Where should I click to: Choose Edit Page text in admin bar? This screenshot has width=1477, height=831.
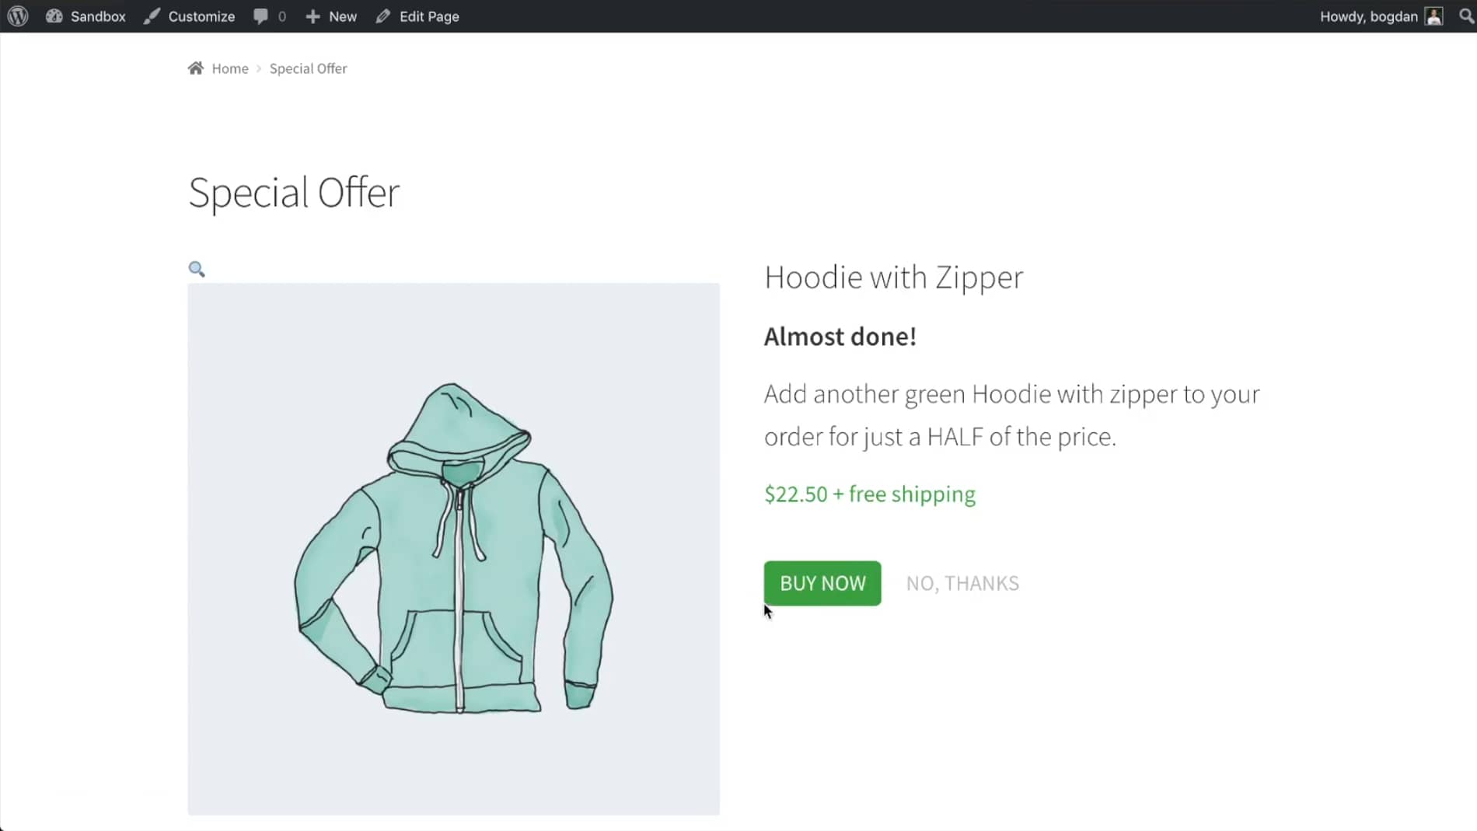429,16
